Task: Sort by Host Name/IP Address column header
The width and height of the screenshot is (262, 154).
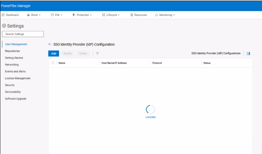Action: coord(114,63)
